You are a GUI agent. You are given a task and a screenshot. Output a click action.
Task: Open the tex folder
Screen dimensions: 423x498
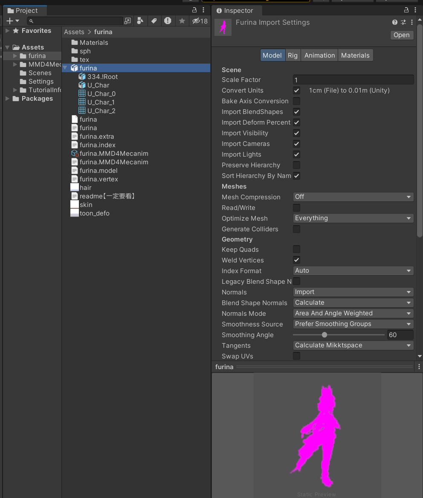click(80, 60)
